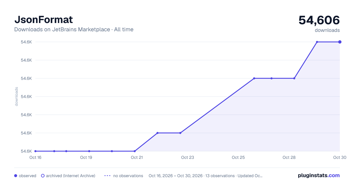Click the "observed" legend label
The width and height of the screenshot is (354, 186).
tap(27, 176)
